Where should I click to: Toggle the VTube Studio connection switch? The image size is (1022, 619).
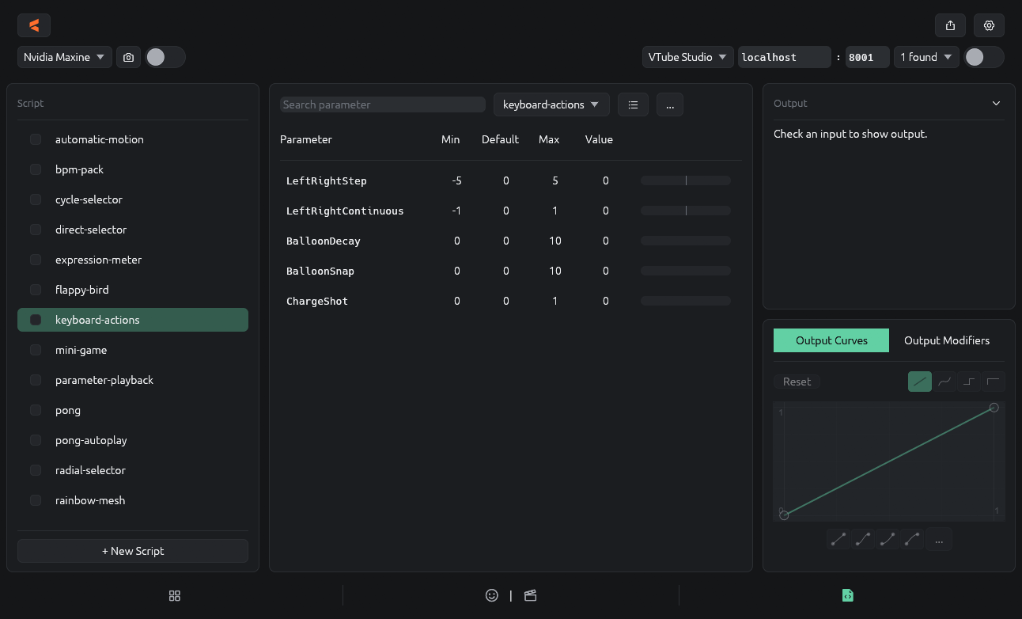pos(984,57)
